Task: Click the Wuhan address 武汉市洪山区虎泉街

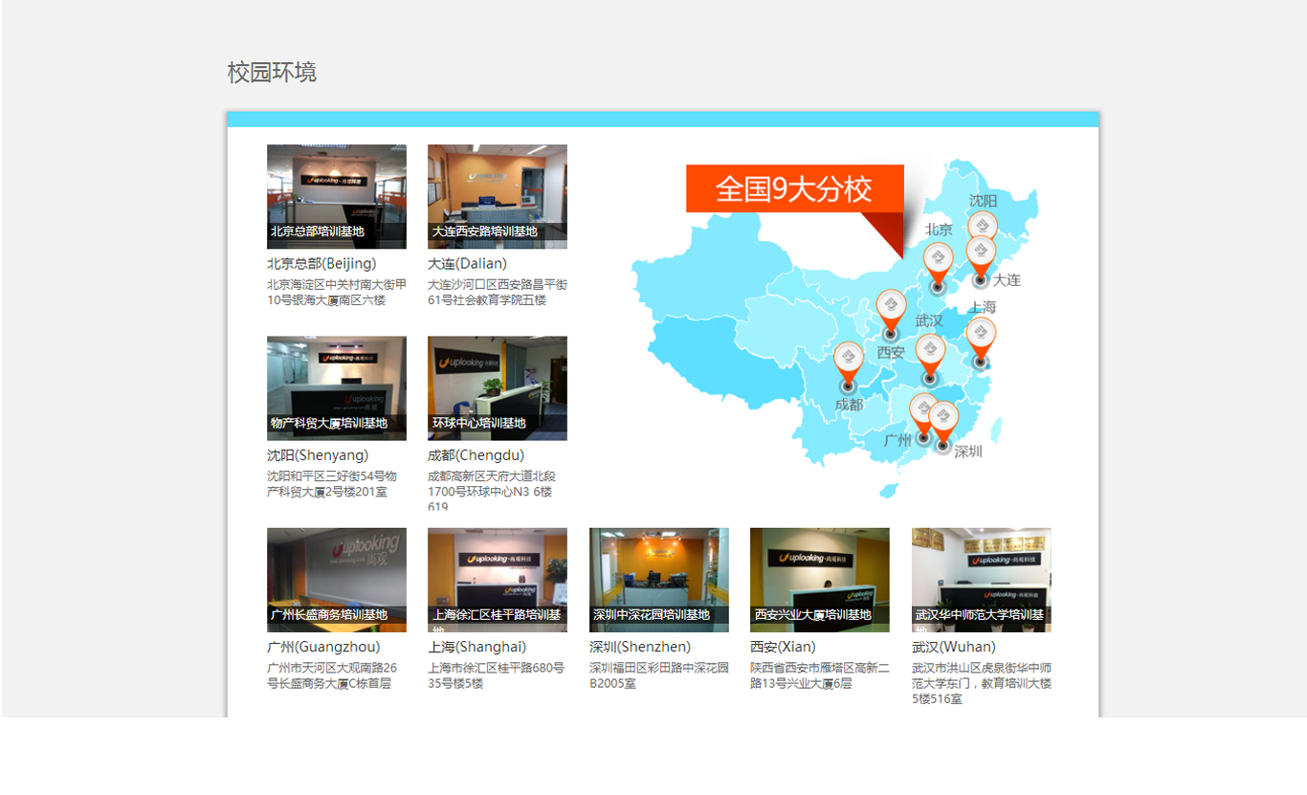Action: click(x=982, y=683)
